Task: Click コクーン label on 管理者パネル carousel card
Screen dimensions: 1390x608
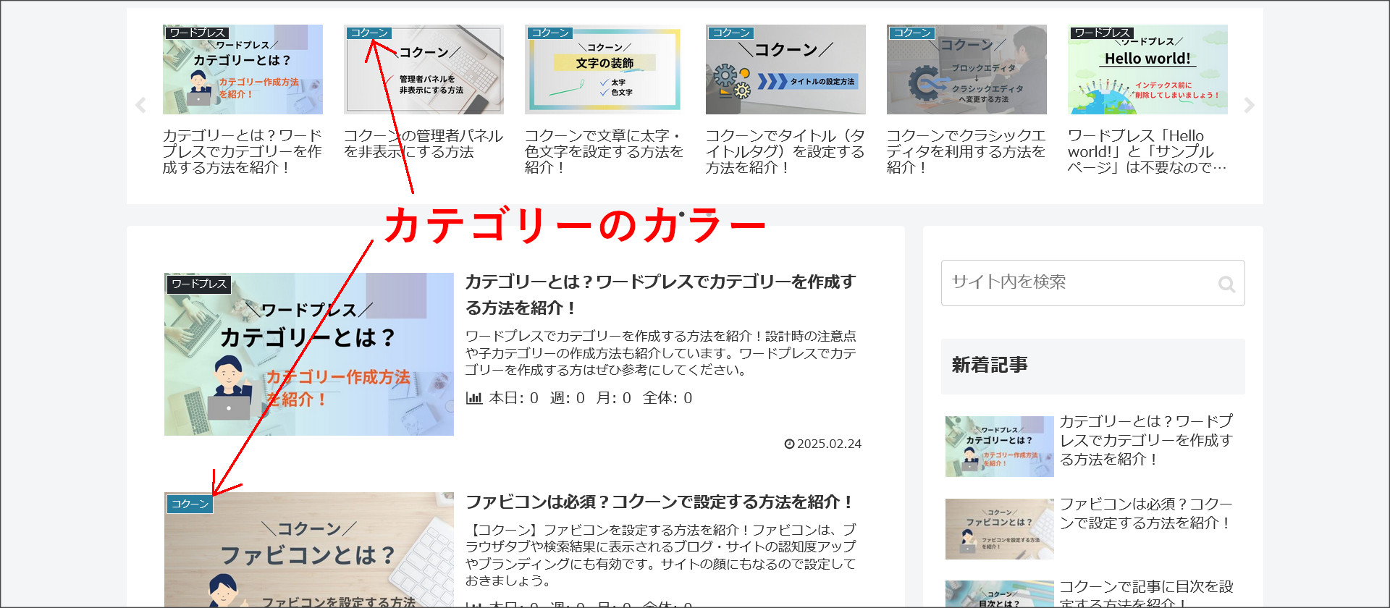Action: click(370, 33)
